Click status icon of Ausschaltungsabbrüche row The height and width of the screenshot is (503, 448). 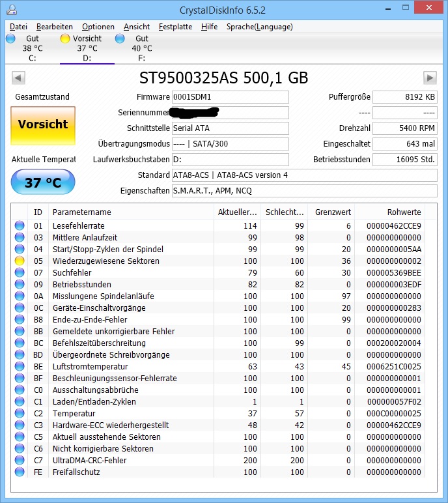coord(20,390)
